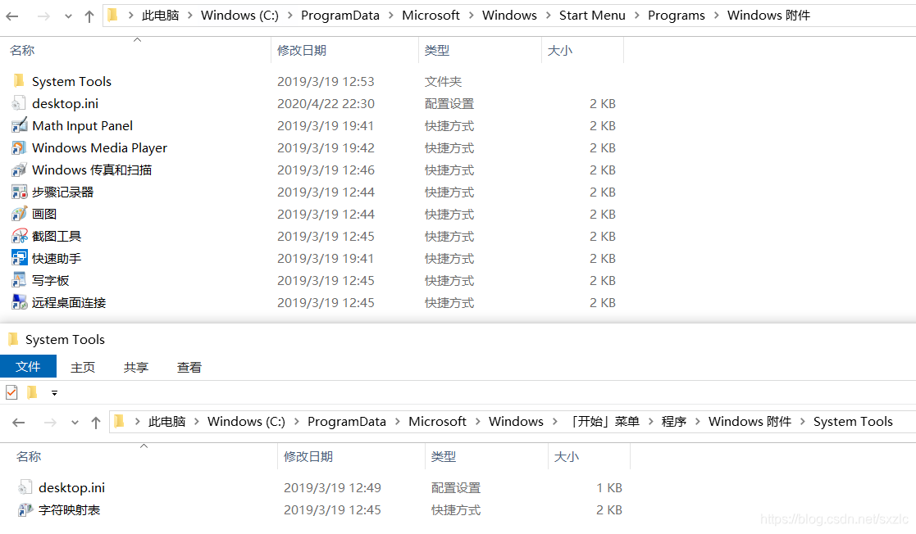Open the 文件 ribbon tab
Image resolution: width=916 pixels, height=534 pixels.
[28, 366]
